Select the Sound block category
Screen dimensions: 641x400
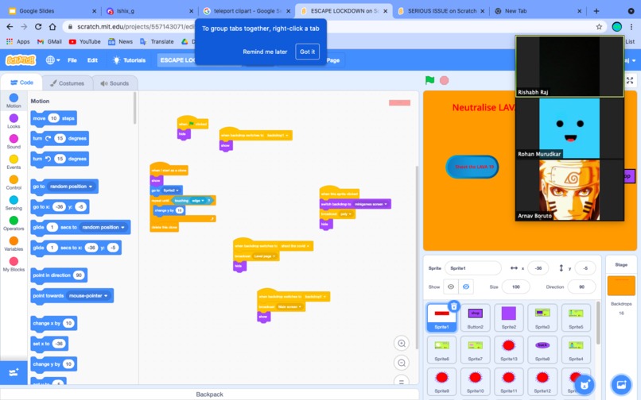[x=14, y=141]
